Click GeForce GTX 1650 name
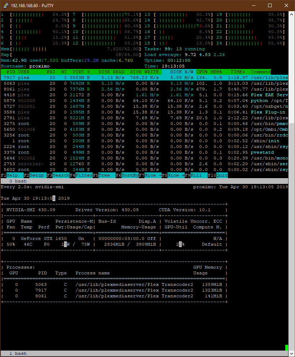This screenshot has height=357, width=295. point(44,238)
